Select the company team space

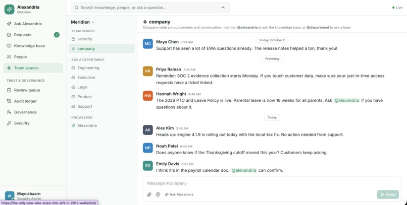click(102, 48)
